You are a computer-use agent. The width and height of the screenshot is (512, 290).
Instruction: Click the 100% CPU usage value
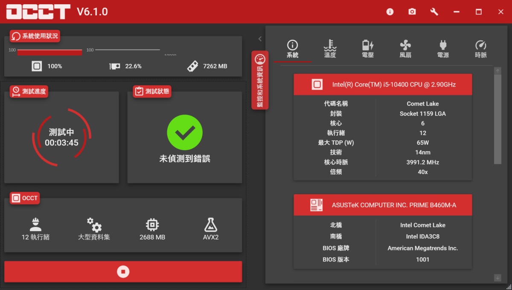55,66
